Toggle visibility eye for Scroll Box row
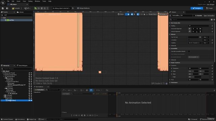 point(31,92)
